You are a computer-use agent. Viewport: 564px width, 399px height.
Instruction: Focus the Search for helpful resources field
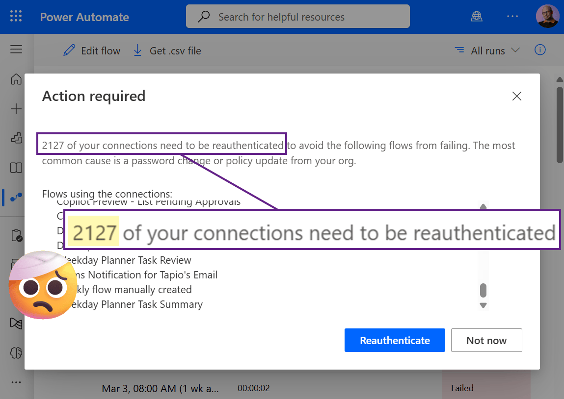[298, 17]
